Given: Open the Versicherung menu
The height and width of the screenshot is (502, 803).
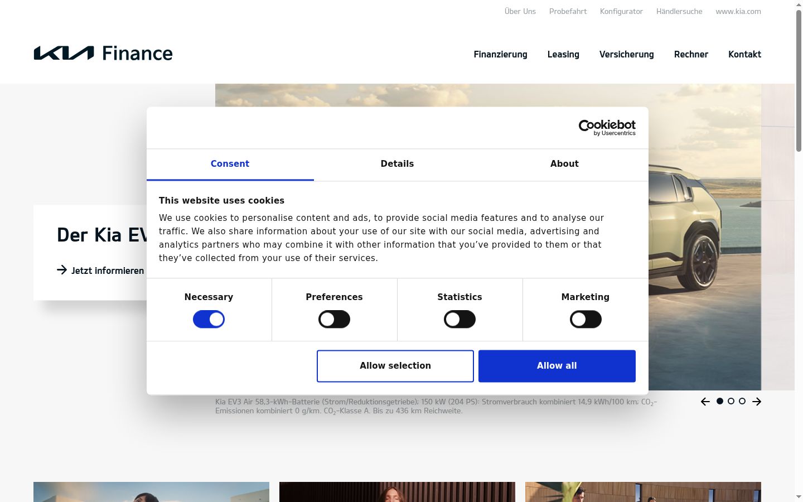Looking at the screenshot, I should pyautogui.click(x=626, y=54).
